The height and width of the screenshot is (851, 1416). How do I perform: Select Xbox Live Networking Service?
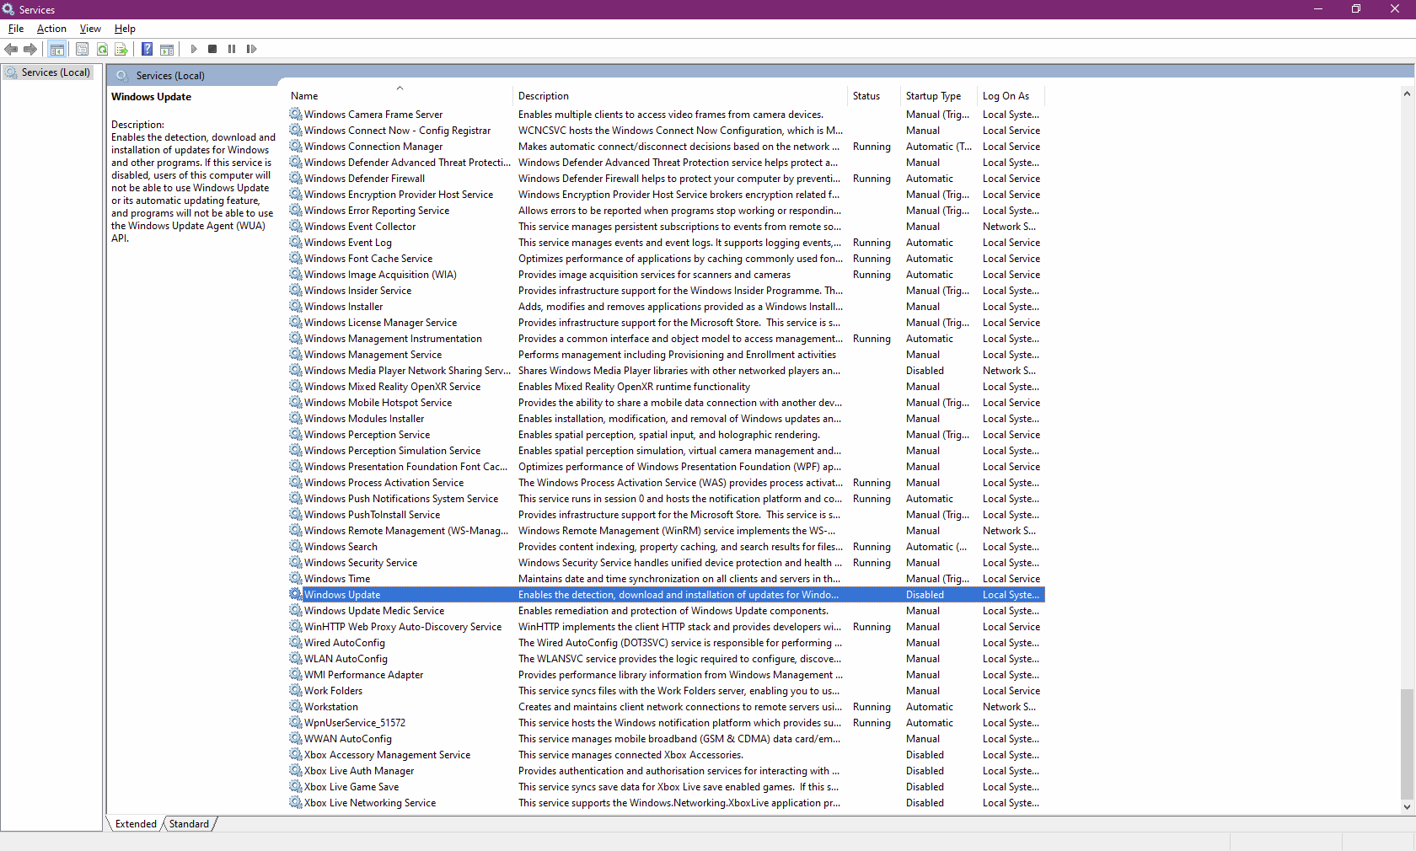tap(666, 803)
